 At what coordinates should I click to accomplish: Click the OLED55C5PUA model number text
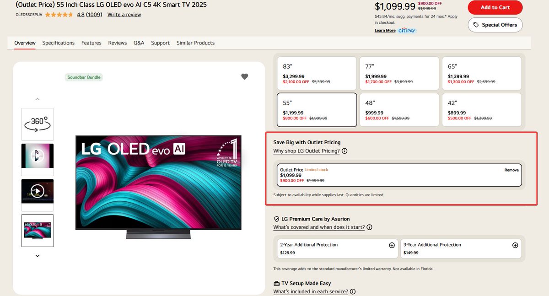(29, 15)
